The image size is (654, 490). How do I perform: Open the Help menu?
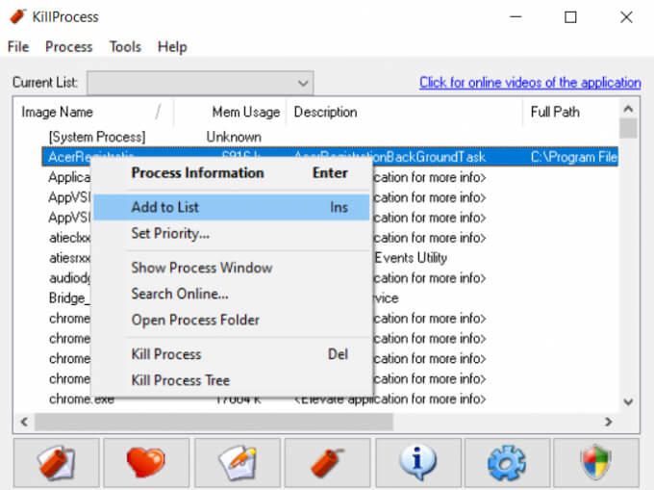click(x=172, y=47)
